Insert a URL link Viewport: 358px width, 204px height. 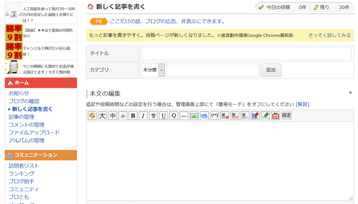(204, 116)
